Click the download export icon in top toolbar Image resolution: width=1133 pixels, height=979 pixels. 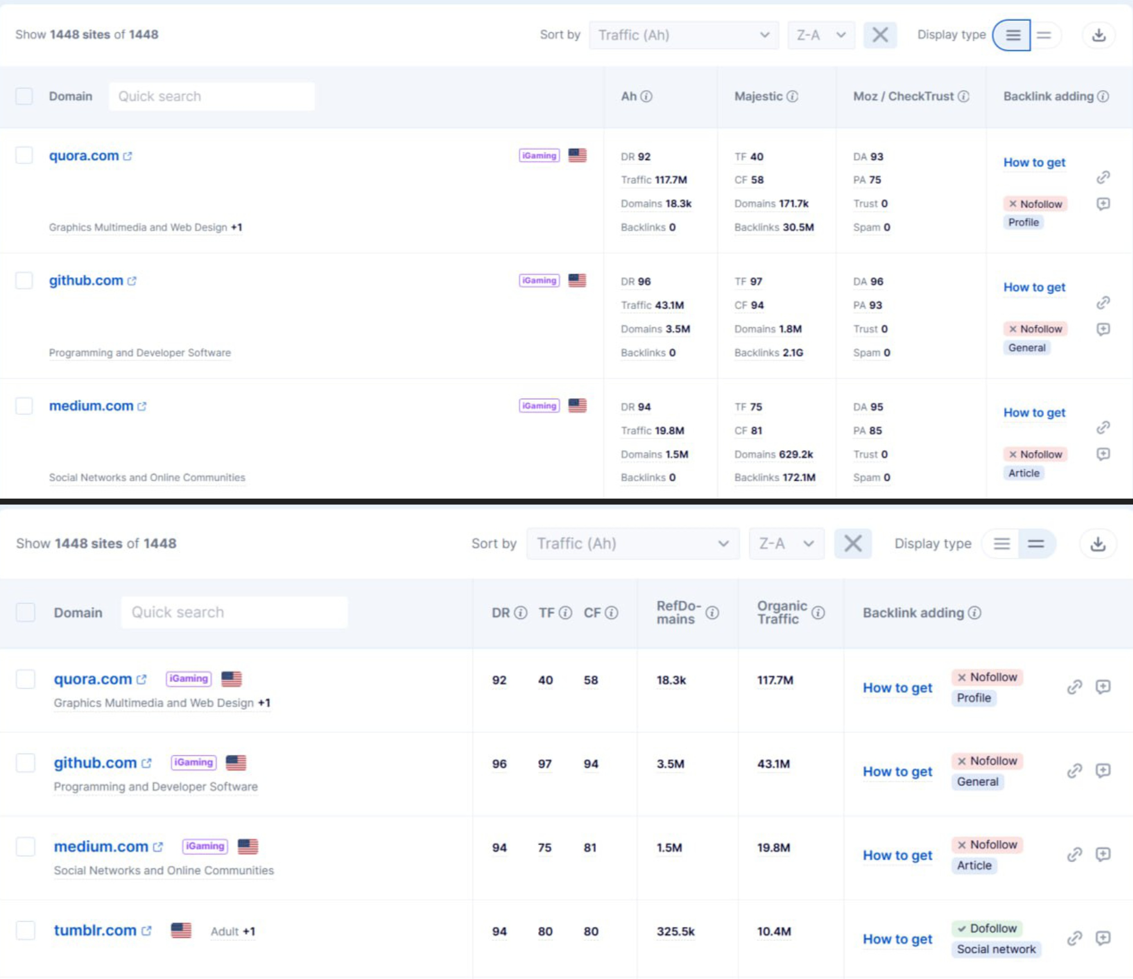coord(1099,35)
